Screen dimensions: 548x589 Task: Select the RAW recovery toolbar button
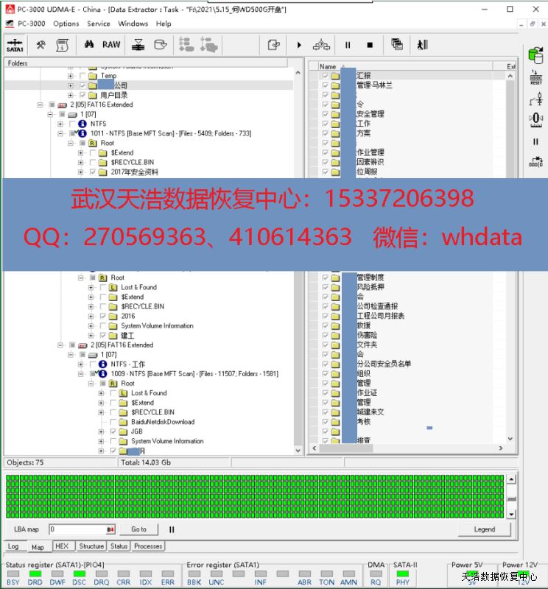coord(111,45)
